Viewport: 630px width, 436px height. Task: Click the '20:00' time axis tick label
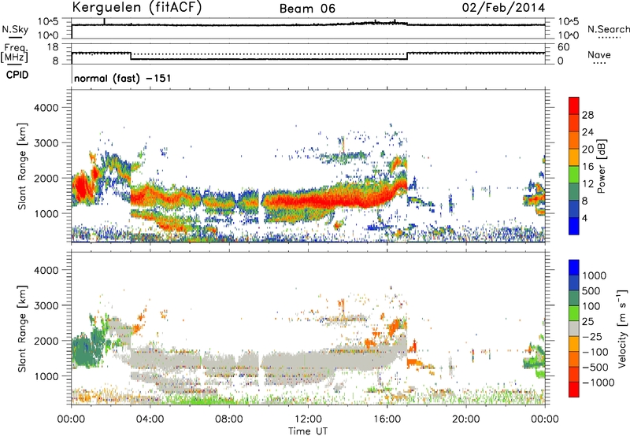point(465,419)
